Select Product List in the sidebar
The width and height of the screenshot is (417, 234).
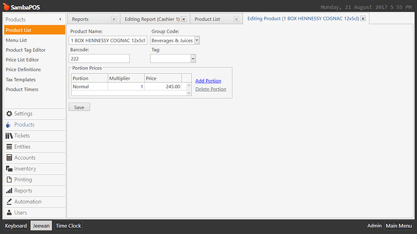coord(34,30)
